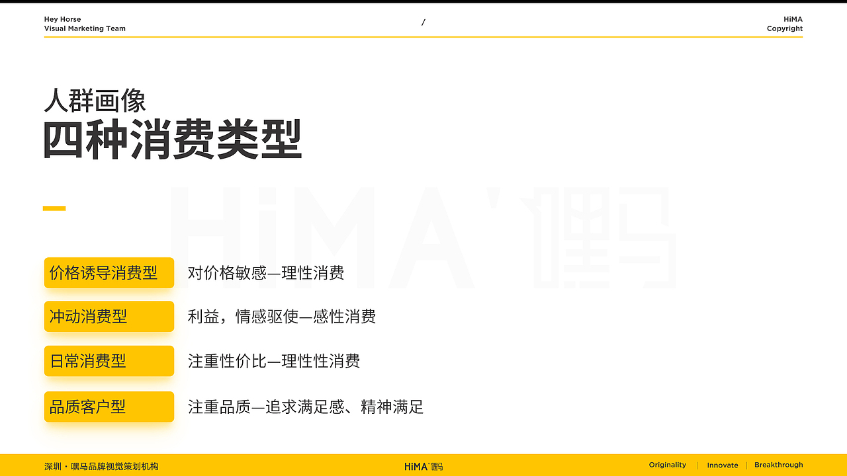Select the 冲动消费型 label
Viewport: 847px width, 476px height.
(109, 317)
